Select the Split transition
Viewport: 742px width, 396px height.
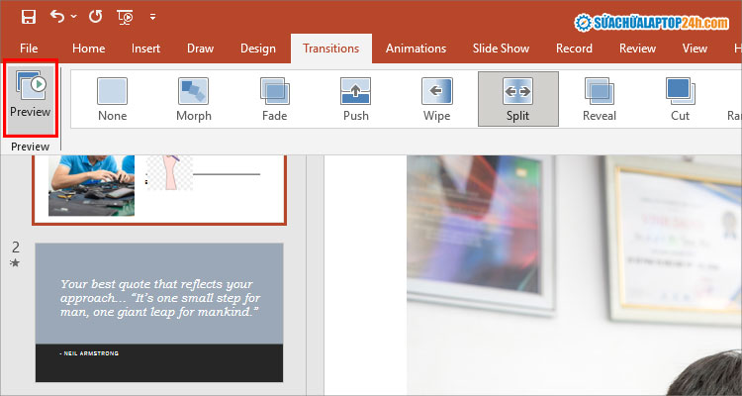[x=517, y=99]
